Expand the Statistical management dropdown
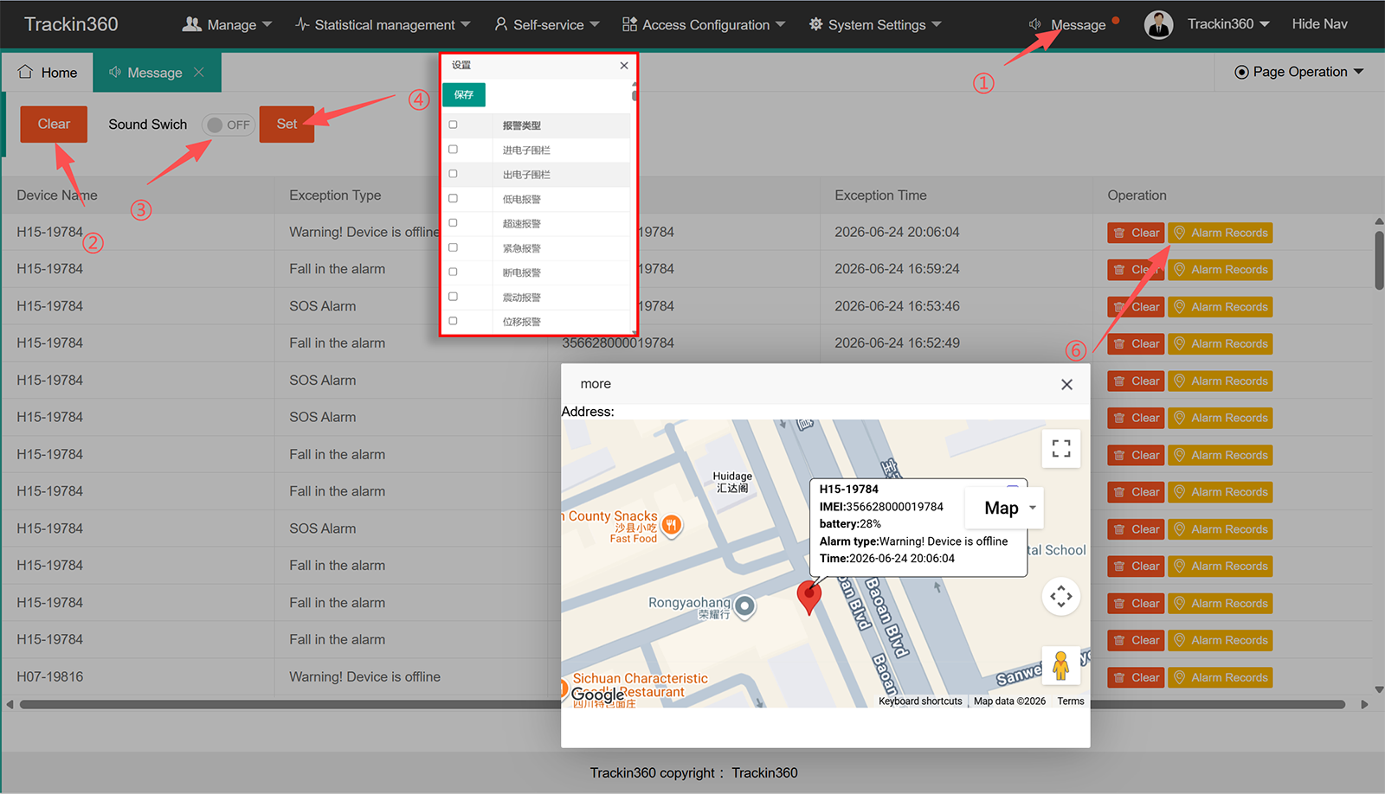Viewport: 1385px width, 794px height. pos(383,24)
